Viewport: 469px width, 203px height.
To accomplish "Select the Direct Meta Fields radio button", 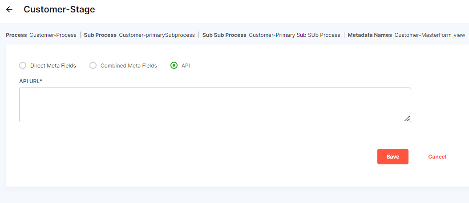I will click(23, 65).
